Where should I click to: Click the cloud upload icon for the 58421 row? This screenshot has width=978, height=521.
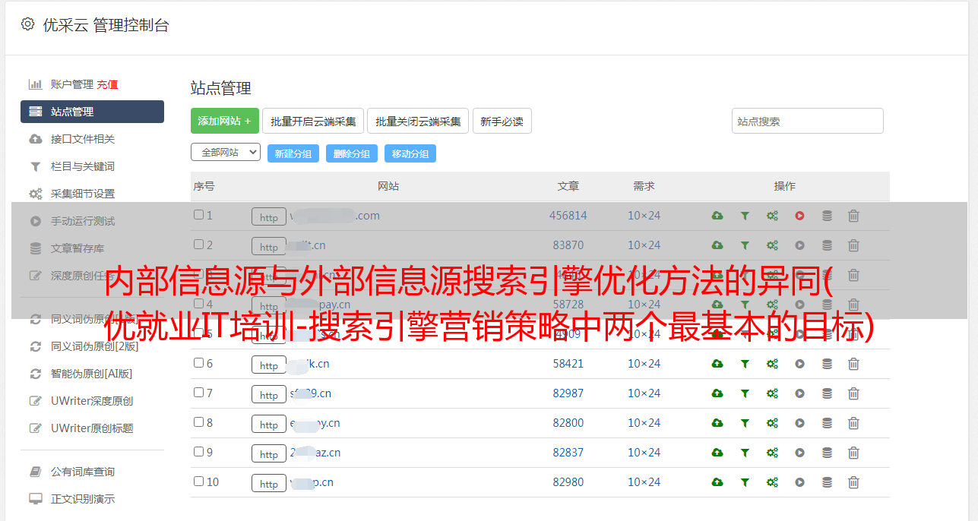click(717, 364)
